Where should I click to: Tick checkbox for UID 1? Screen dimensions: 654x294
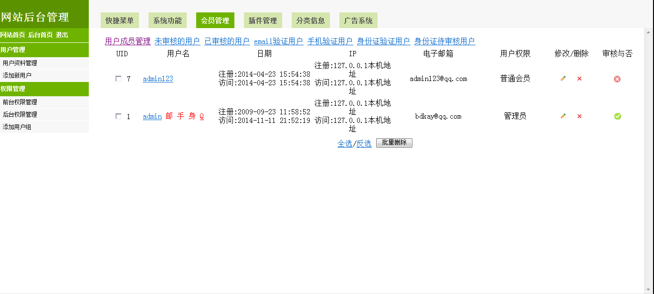118,116
